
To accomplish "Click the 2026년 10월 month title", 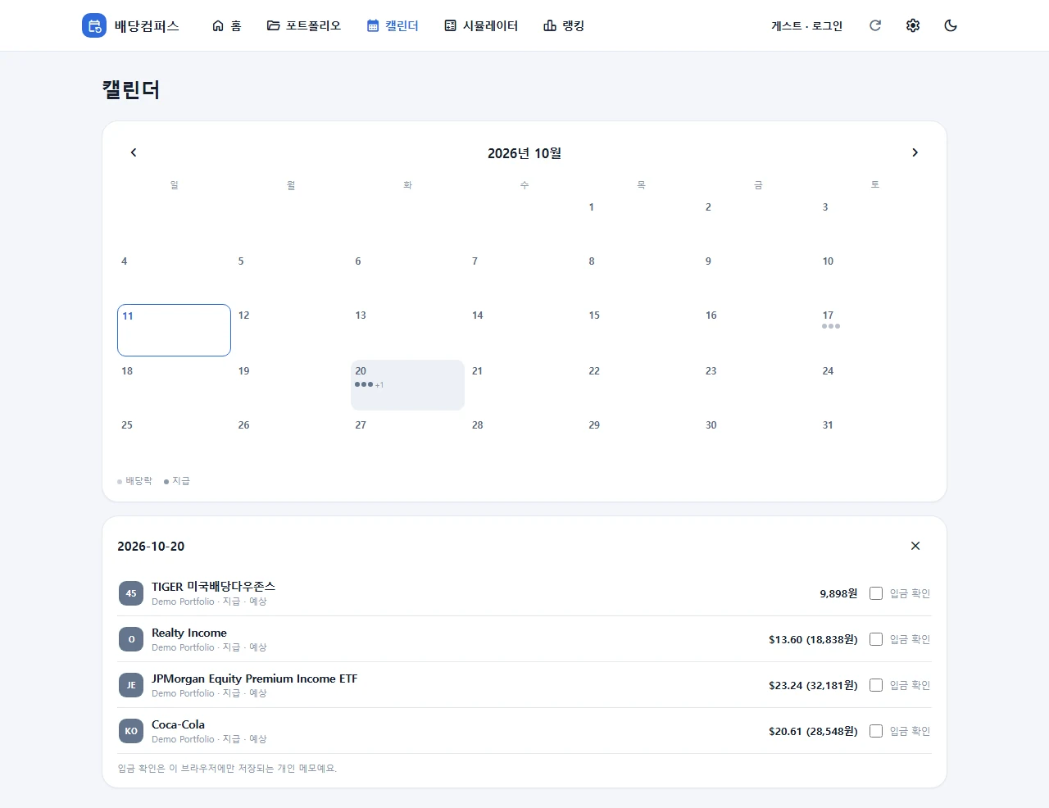I will (x=524, y=153).
